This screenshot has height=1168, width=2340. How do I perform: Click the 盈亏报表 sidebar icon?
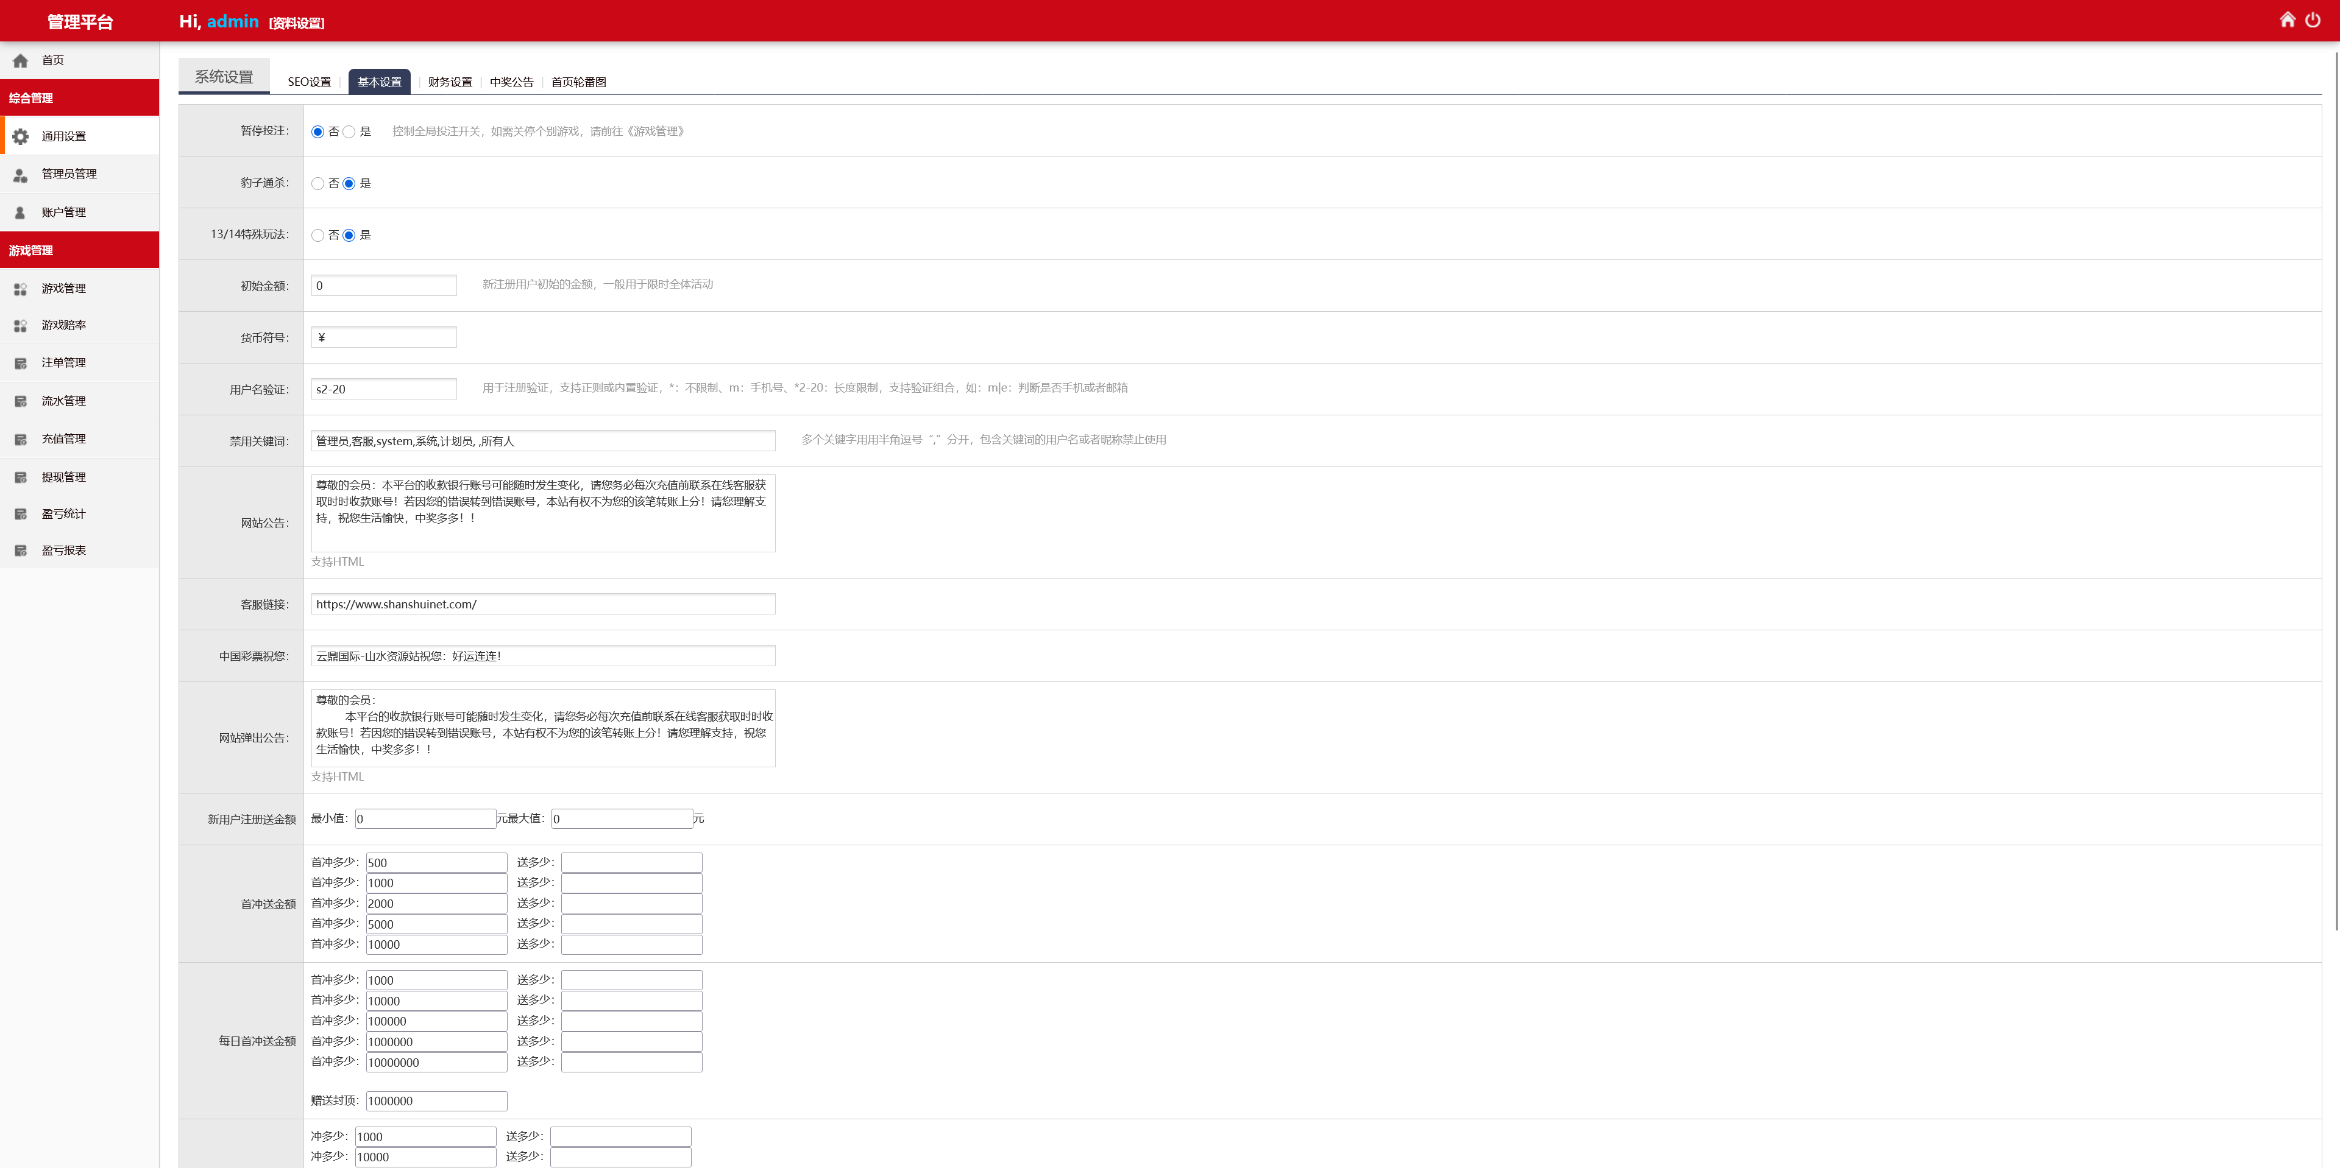tap(20, 551)
